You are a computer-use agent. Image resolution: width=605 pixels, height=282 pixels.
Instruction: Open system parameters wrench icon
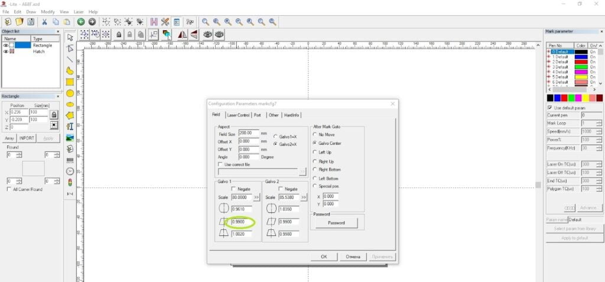(x=165, y=22)
